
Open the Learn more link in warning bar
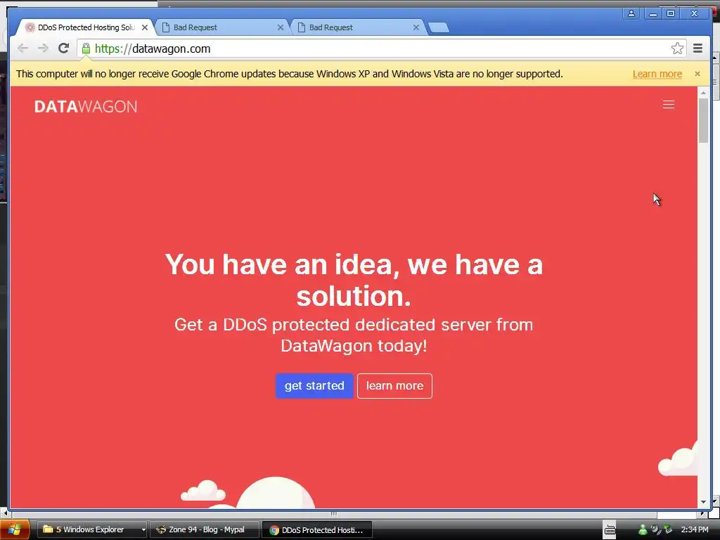(x=657, y=74)
